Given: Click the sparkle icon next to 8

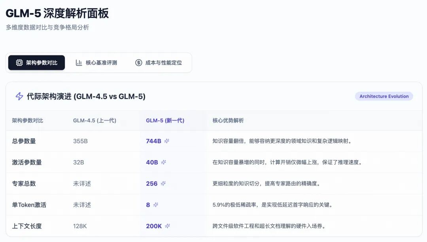Looking at the screenshot, I should [x=155, y=205].
